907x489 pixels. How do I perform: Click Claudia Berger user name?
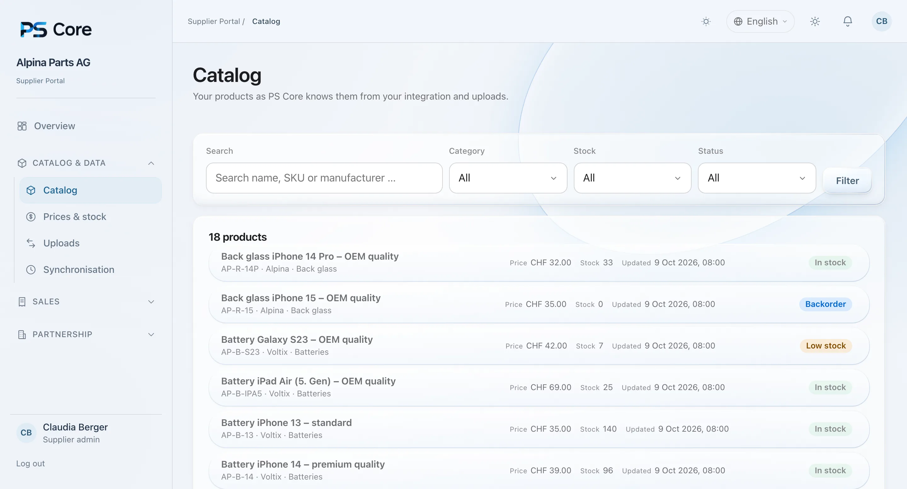tap(75, 427)
